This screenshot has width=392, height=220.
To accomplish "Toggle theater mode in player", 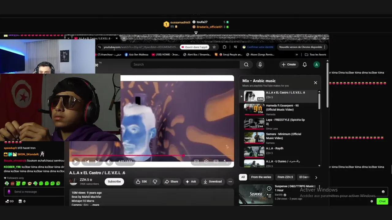I will point(216,162).
